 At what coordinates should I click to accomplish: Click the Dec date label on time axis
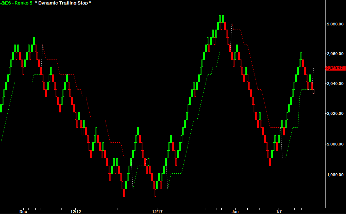(23, 211)
